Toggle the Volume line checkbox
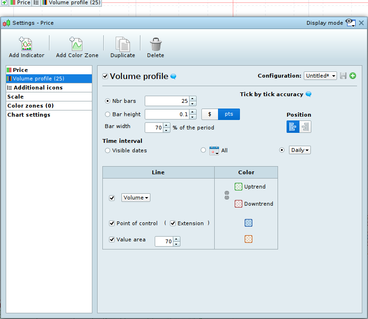The width and height of the screenshot is (368, 319). (x=112, y=198)
